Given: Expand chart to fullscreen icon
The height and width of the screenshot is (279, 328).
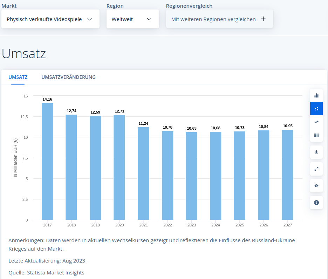Looking at the screenshot, I should (316, 169).
